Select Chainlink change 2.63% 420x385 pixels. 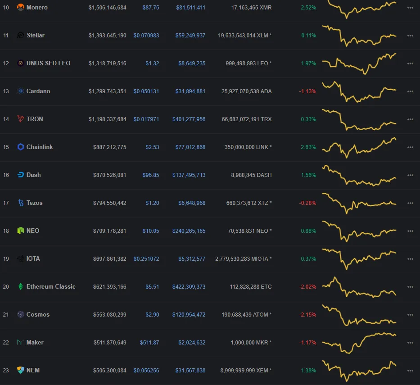pyautogui.click(x=308, y=147)
